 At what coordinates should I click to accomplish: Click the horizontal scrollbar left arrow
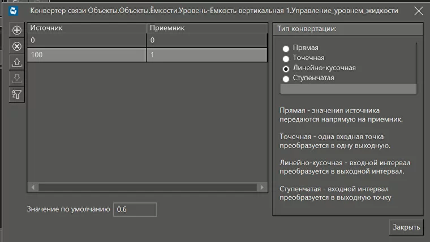click(33, 187)
